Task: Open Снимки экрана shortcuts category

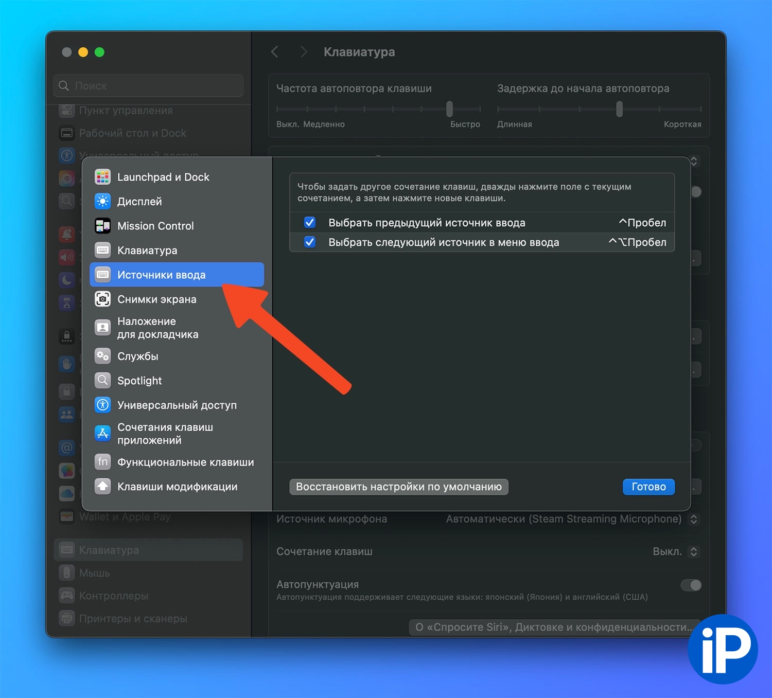Action: click(177, 299)
